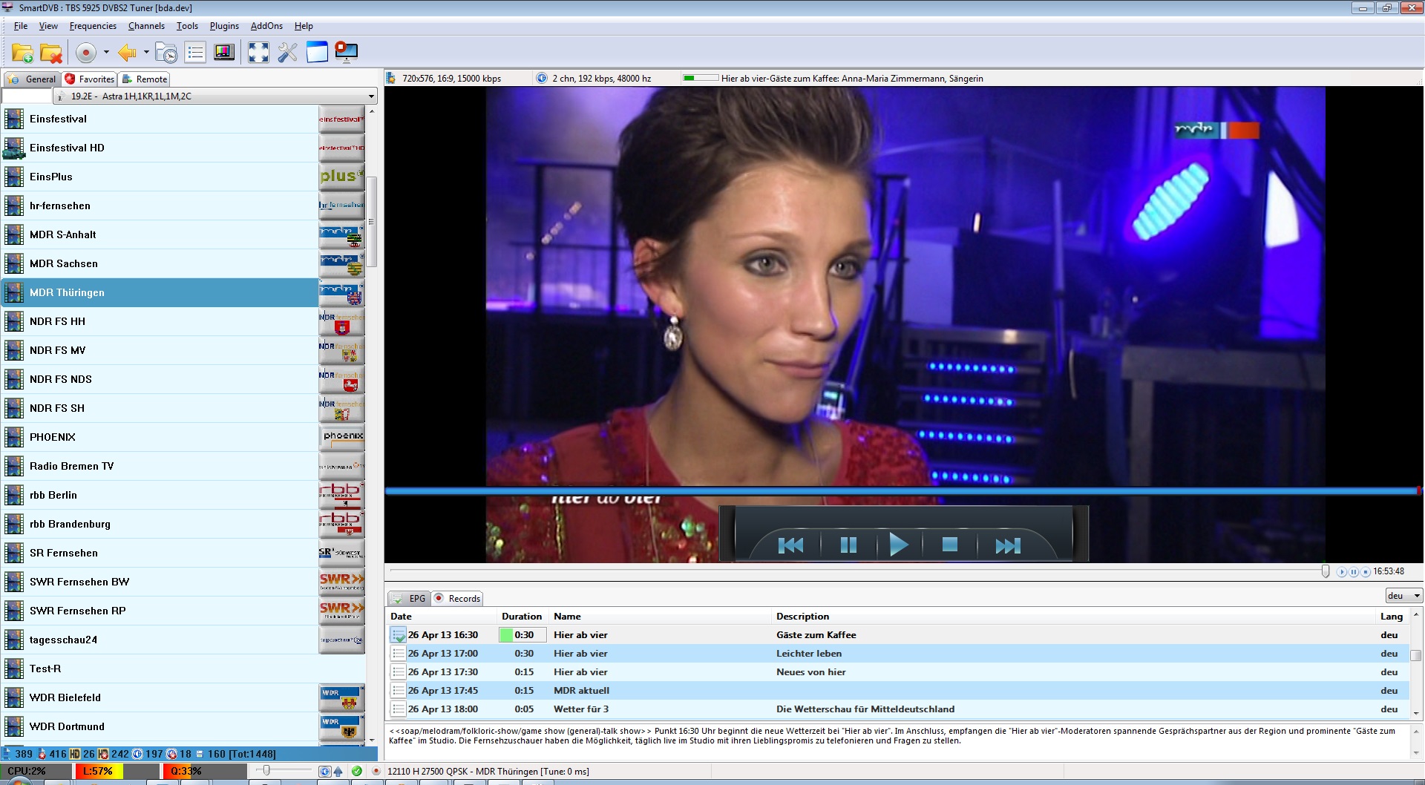
Task: Select the PHOENIX channel
Action: [53, 437]
